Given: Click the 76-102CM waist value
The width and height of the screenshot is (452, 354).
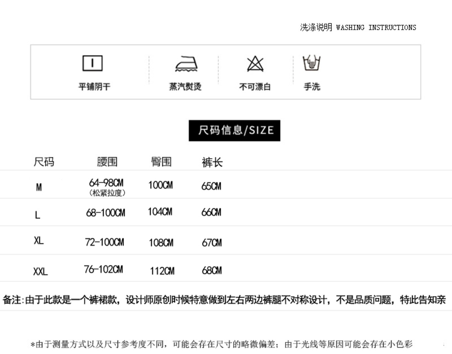Looking at the screenshot, I should tap(103, 269).
